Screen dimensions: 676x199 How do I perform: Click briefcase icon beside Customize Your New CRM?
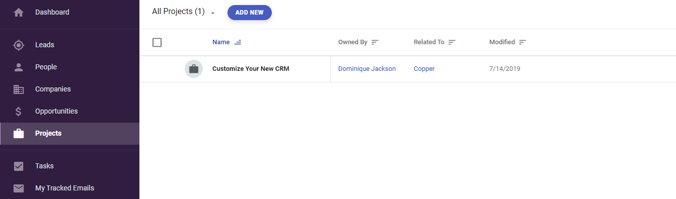pyautogui.click(x=194, y=69)
